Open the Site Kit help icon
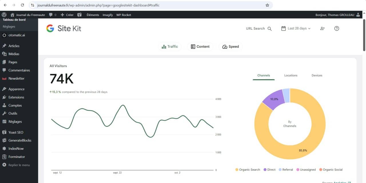 (x=337, y=29)
